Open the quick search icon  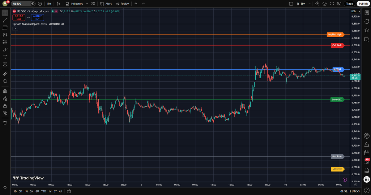click(317, 4)
